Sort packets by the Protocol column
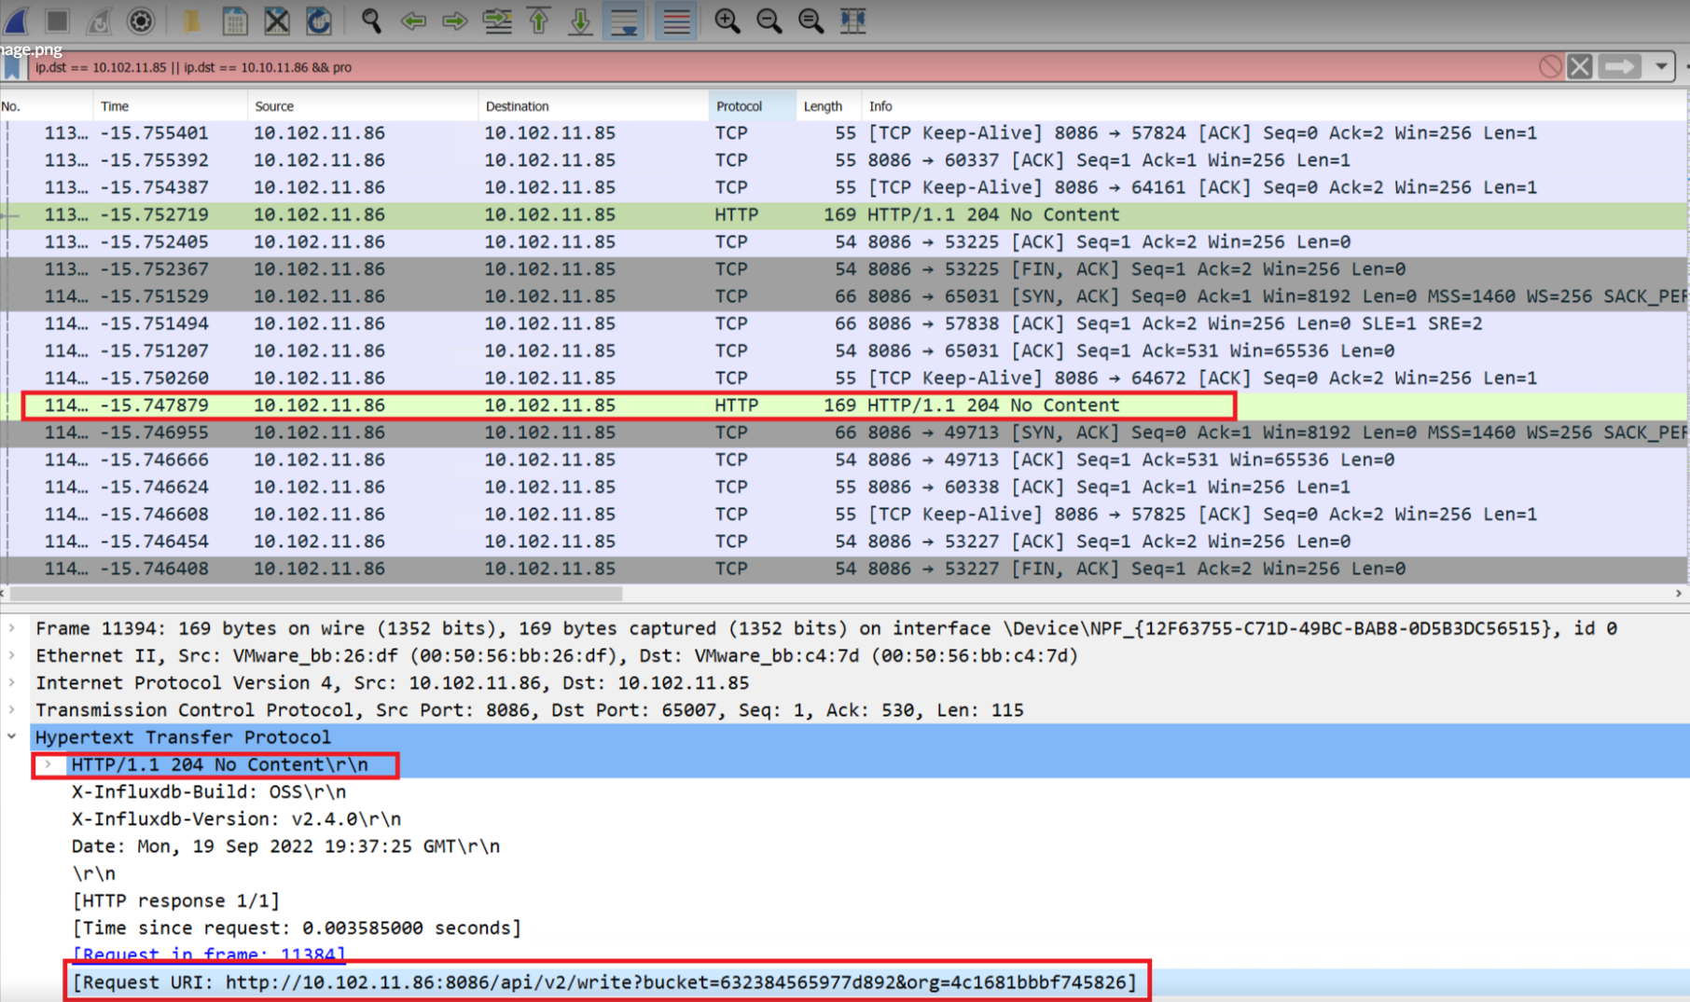The width and height of the screenshot is (1690, 1002). pyautogui.click(x=739, y=105)
